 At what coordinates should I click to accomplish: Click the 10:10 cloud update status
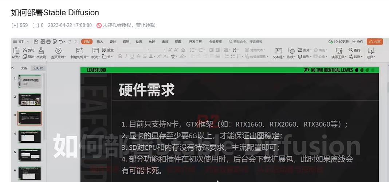tap(338, 41)
